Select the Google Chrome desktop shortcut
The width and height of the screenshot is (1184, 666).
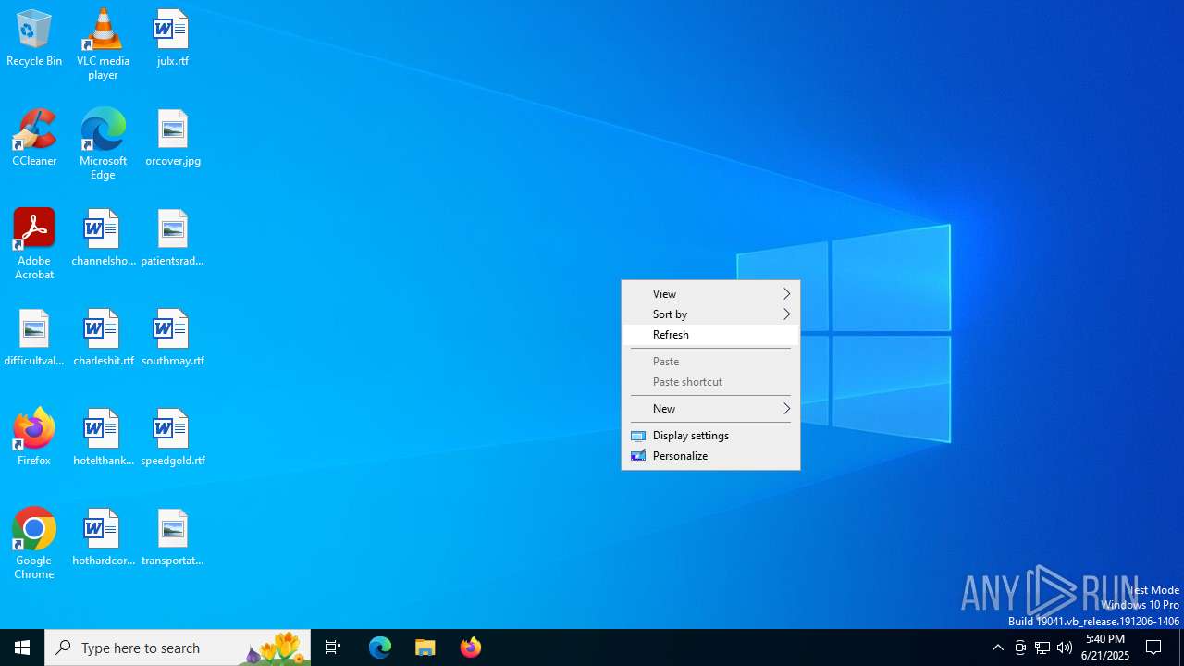click(34, 544)
